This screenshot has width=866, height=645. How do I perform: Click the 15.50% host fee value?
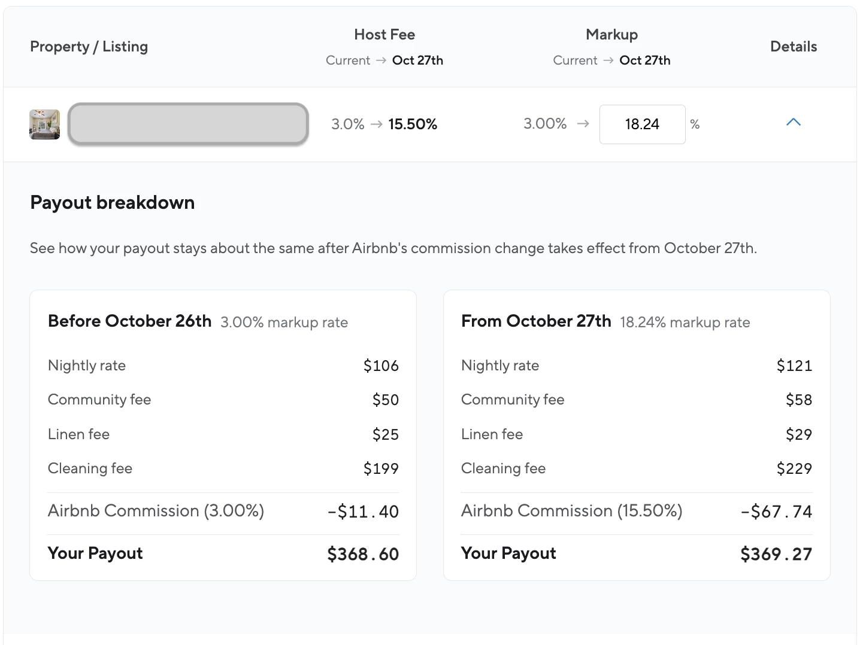pos(413,124)
